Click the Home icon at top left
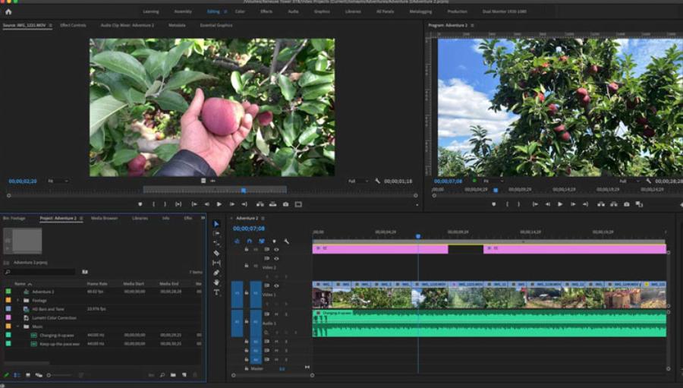Viewport: 683px width, 388px height. pyautogui.click(x=8, y=12)
